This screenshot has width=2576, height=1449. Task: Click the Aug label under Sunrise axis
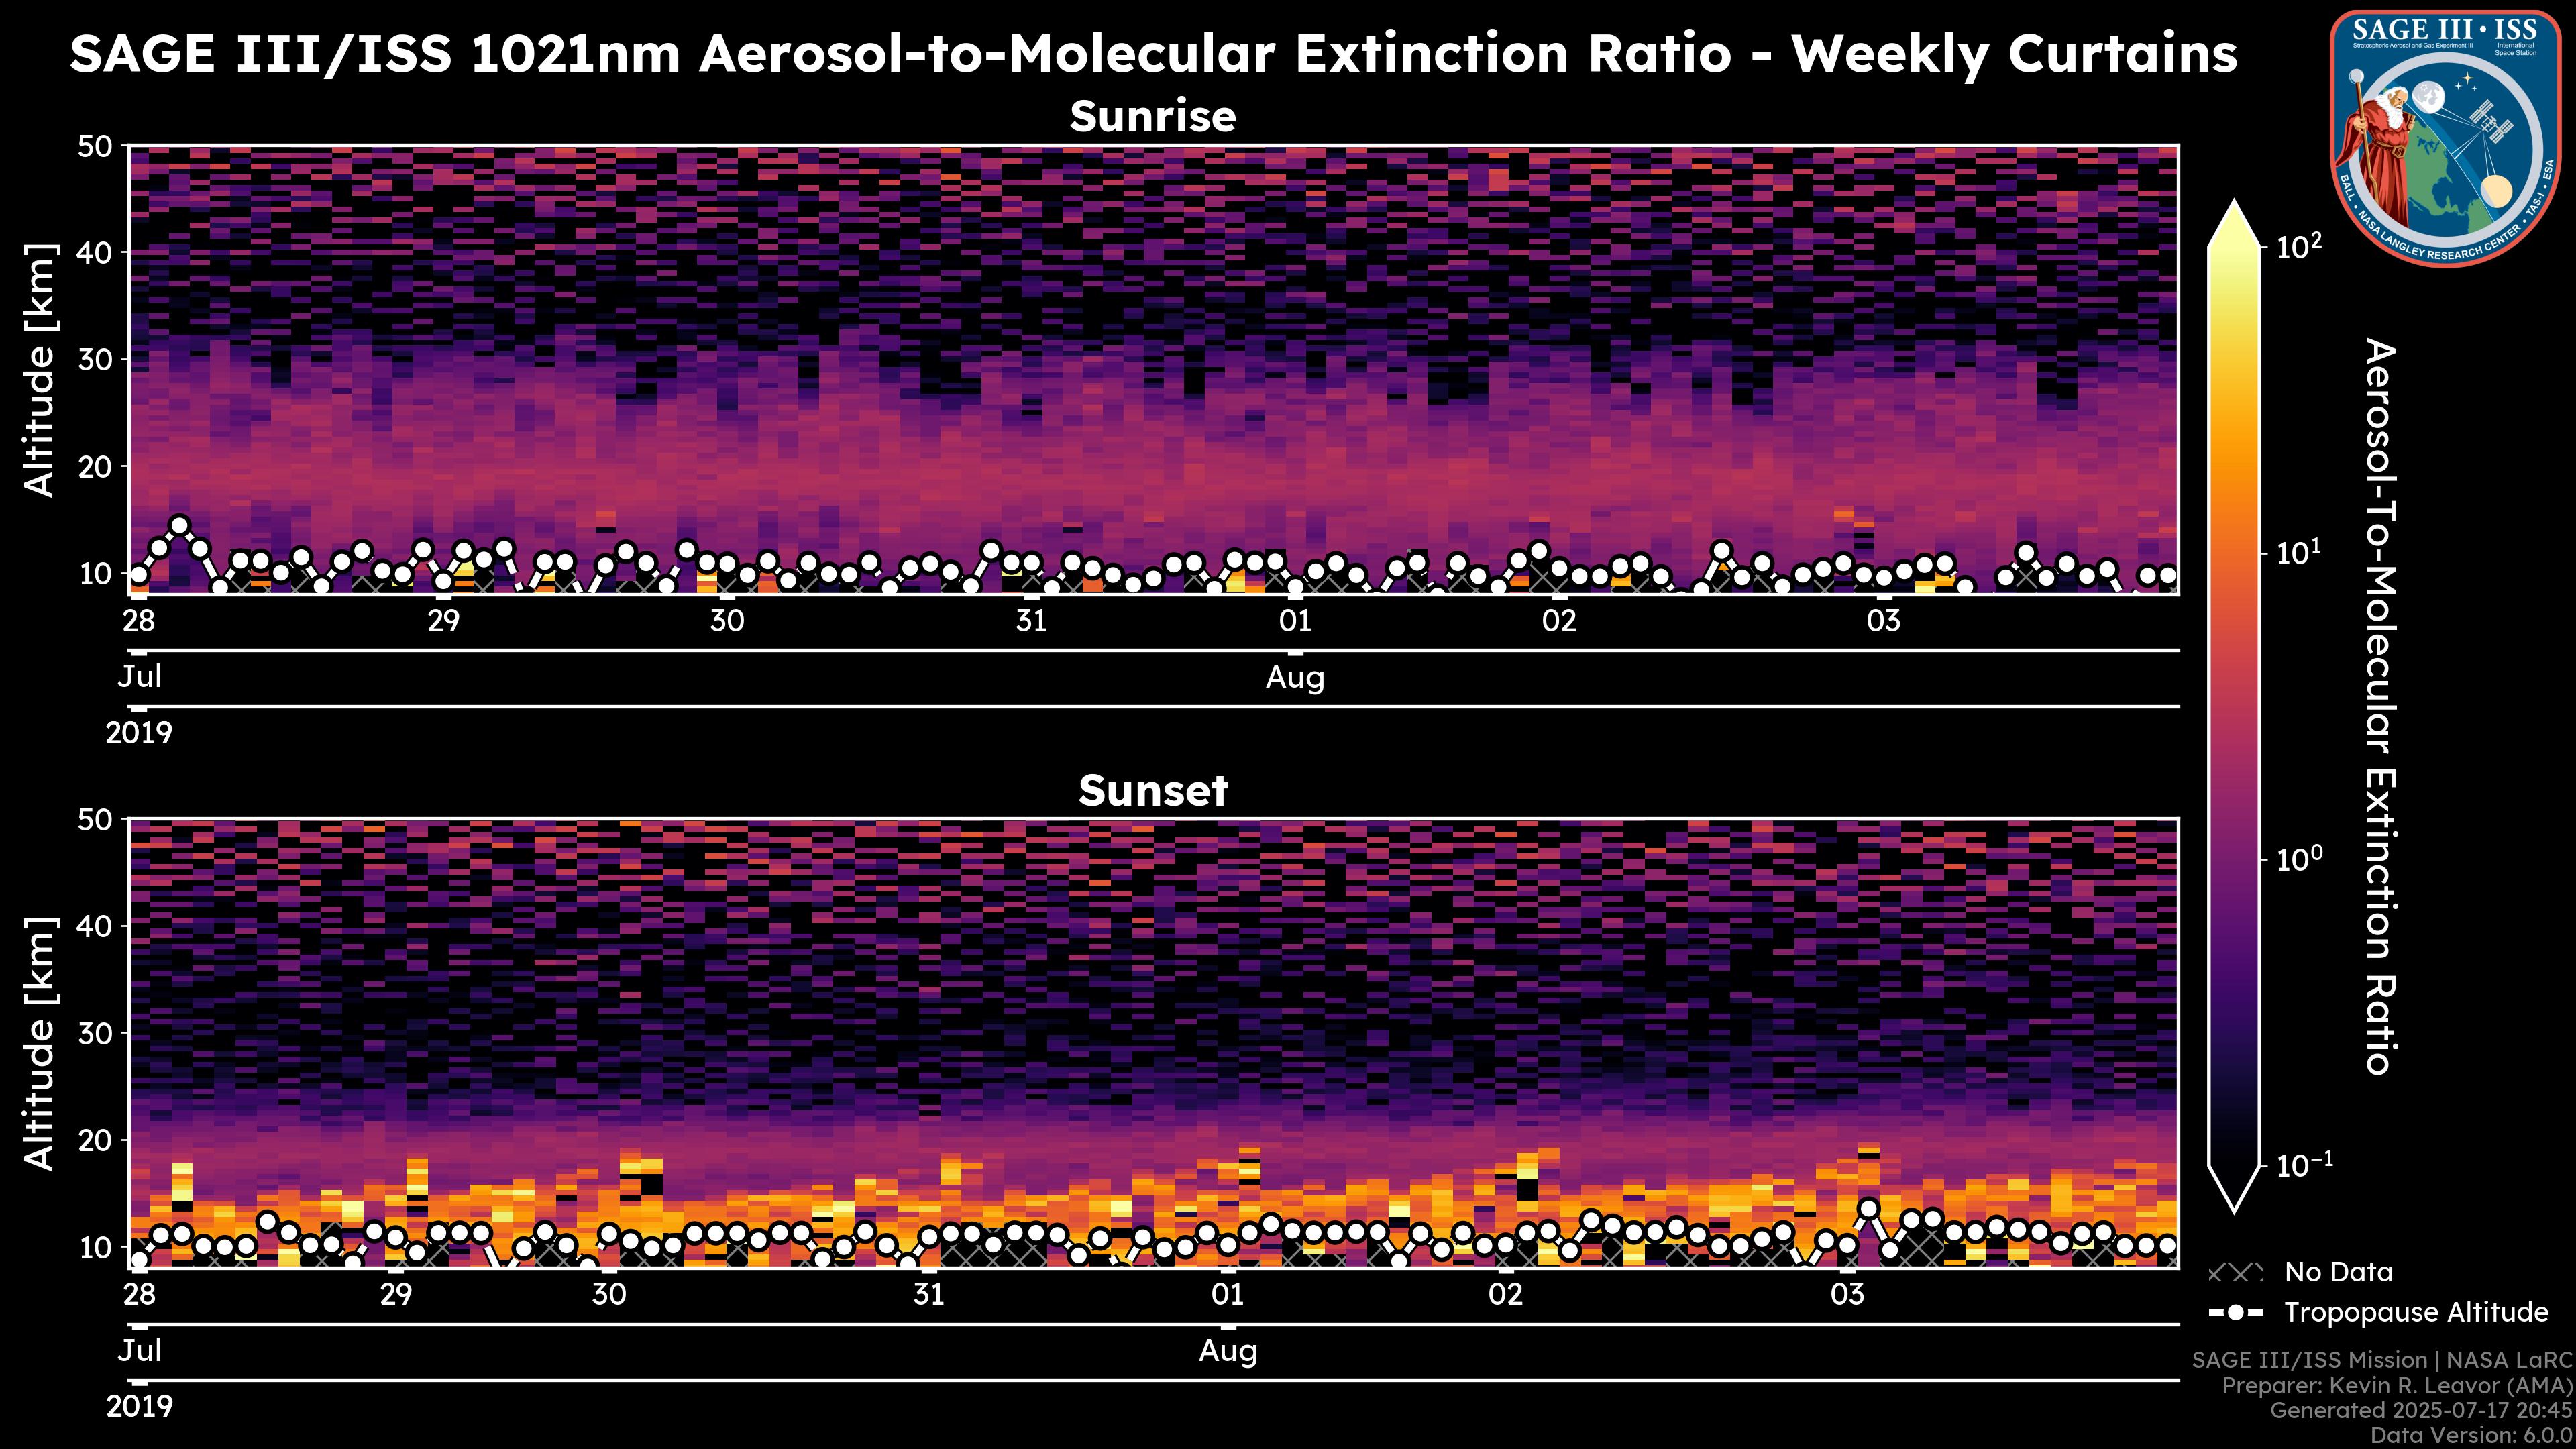[x=1295, y=678]
